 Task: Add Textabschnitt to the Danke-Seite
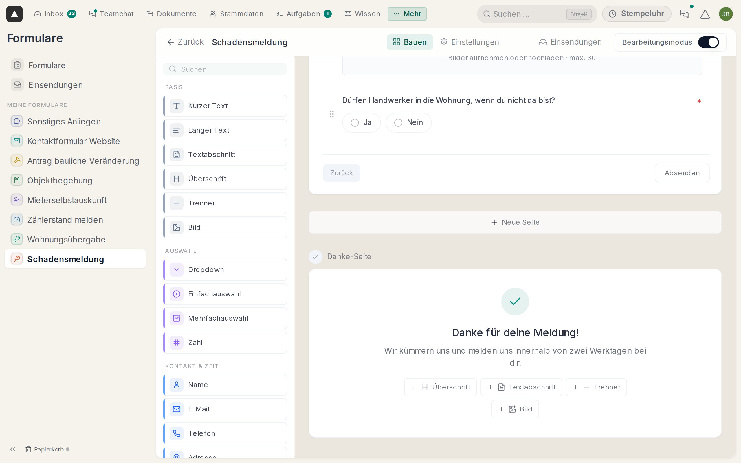point(521,387)
